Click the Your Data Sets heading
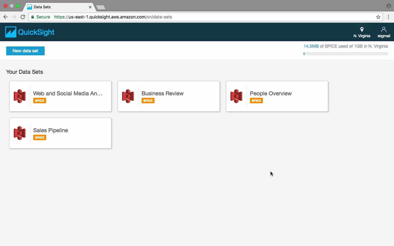The height and width of the screenshot is (246, 394). coord(25,72)
